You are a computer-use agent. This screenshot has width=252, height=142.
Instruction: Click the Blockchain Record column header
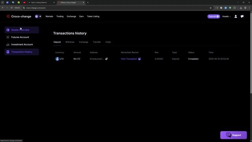[130, 52]
